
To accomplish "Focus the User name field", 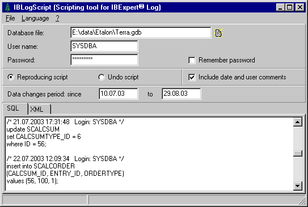I will tap(104, 46).
